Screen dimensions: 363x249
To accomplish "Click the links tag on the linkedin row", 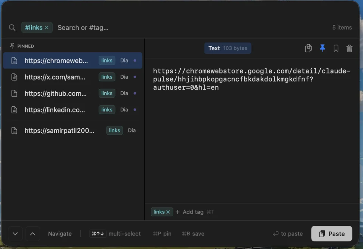I will point(107,110).
